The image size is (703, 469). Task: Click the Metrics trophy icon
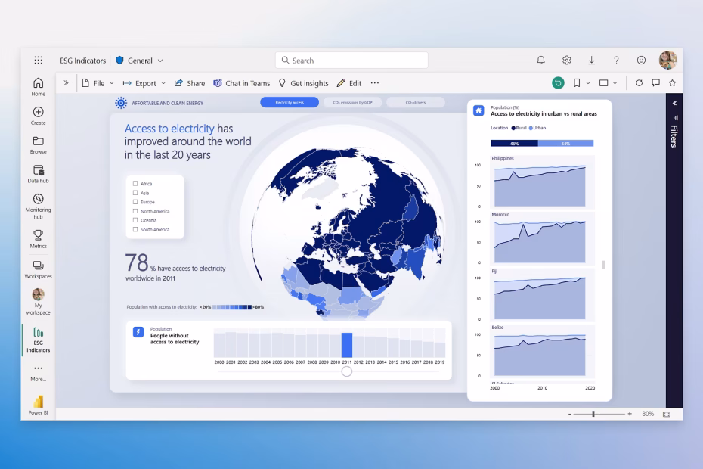click(38, 234)
